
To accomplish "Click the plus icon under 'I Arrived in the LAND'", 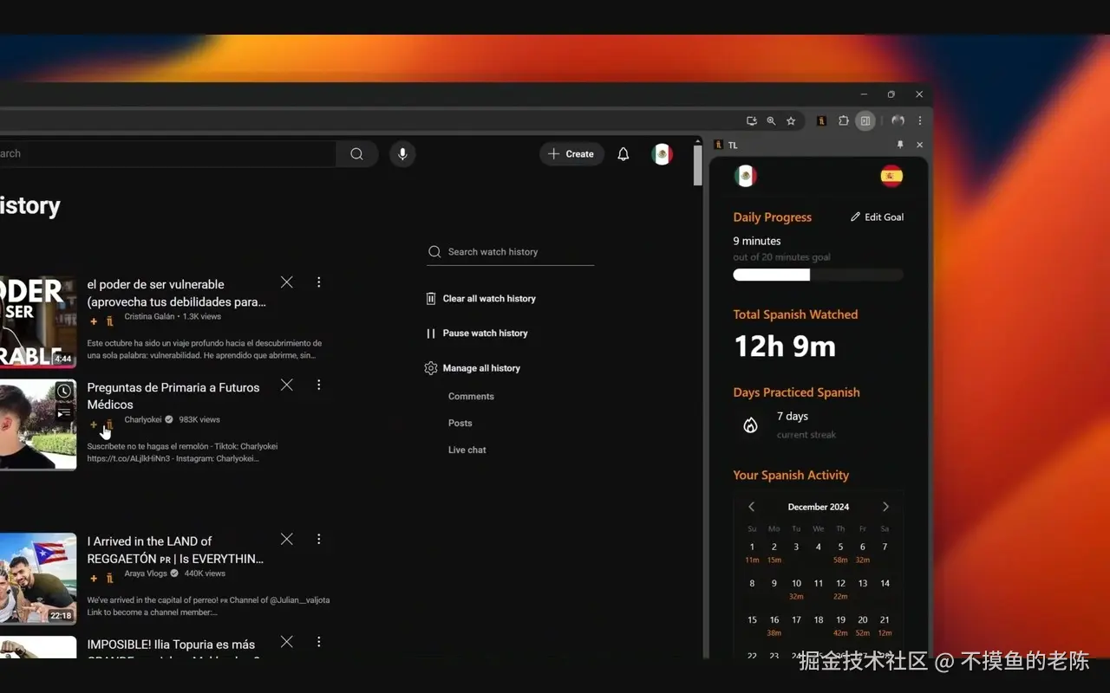I will (94, 578).
